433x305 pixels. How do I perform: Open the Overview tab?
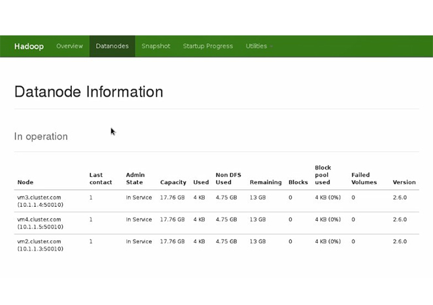point(69,46)
